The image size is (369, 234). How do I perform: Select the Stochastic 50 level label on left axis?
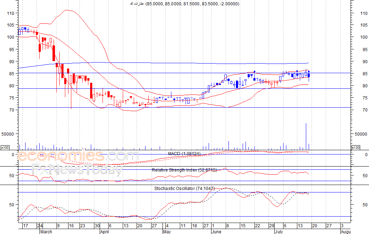pyautogui.click(x=12, y=205)
